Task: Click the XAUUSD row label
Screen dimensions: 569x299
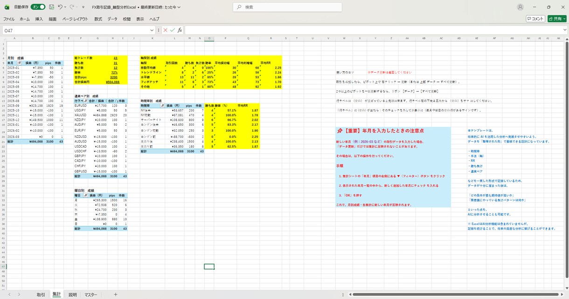Action: 81,115
